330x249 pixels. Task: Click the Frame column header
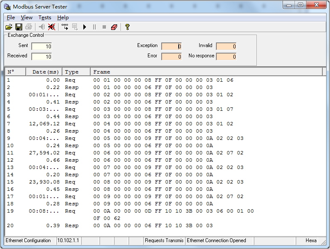click(206, 72)
